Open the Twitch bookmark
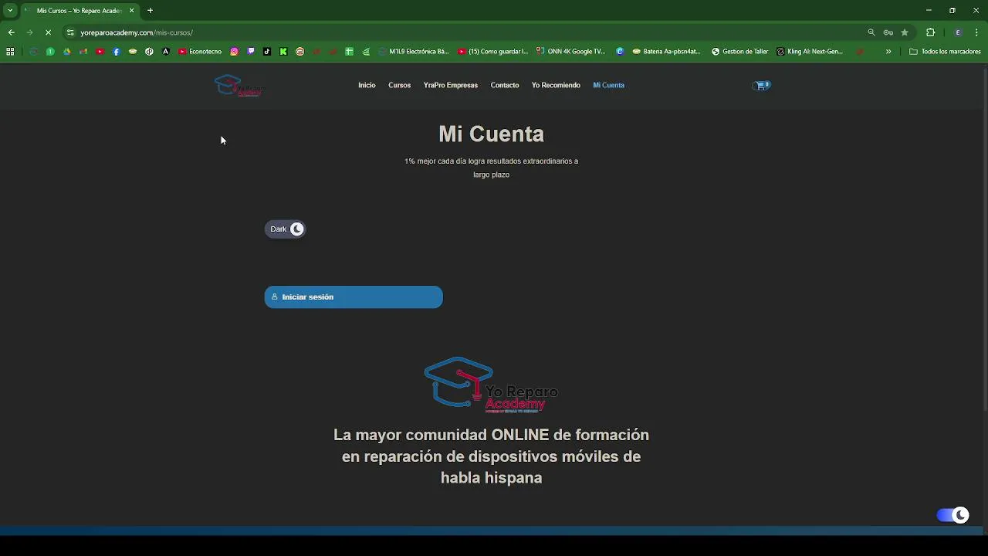988x556 pixels. [251, 52]
